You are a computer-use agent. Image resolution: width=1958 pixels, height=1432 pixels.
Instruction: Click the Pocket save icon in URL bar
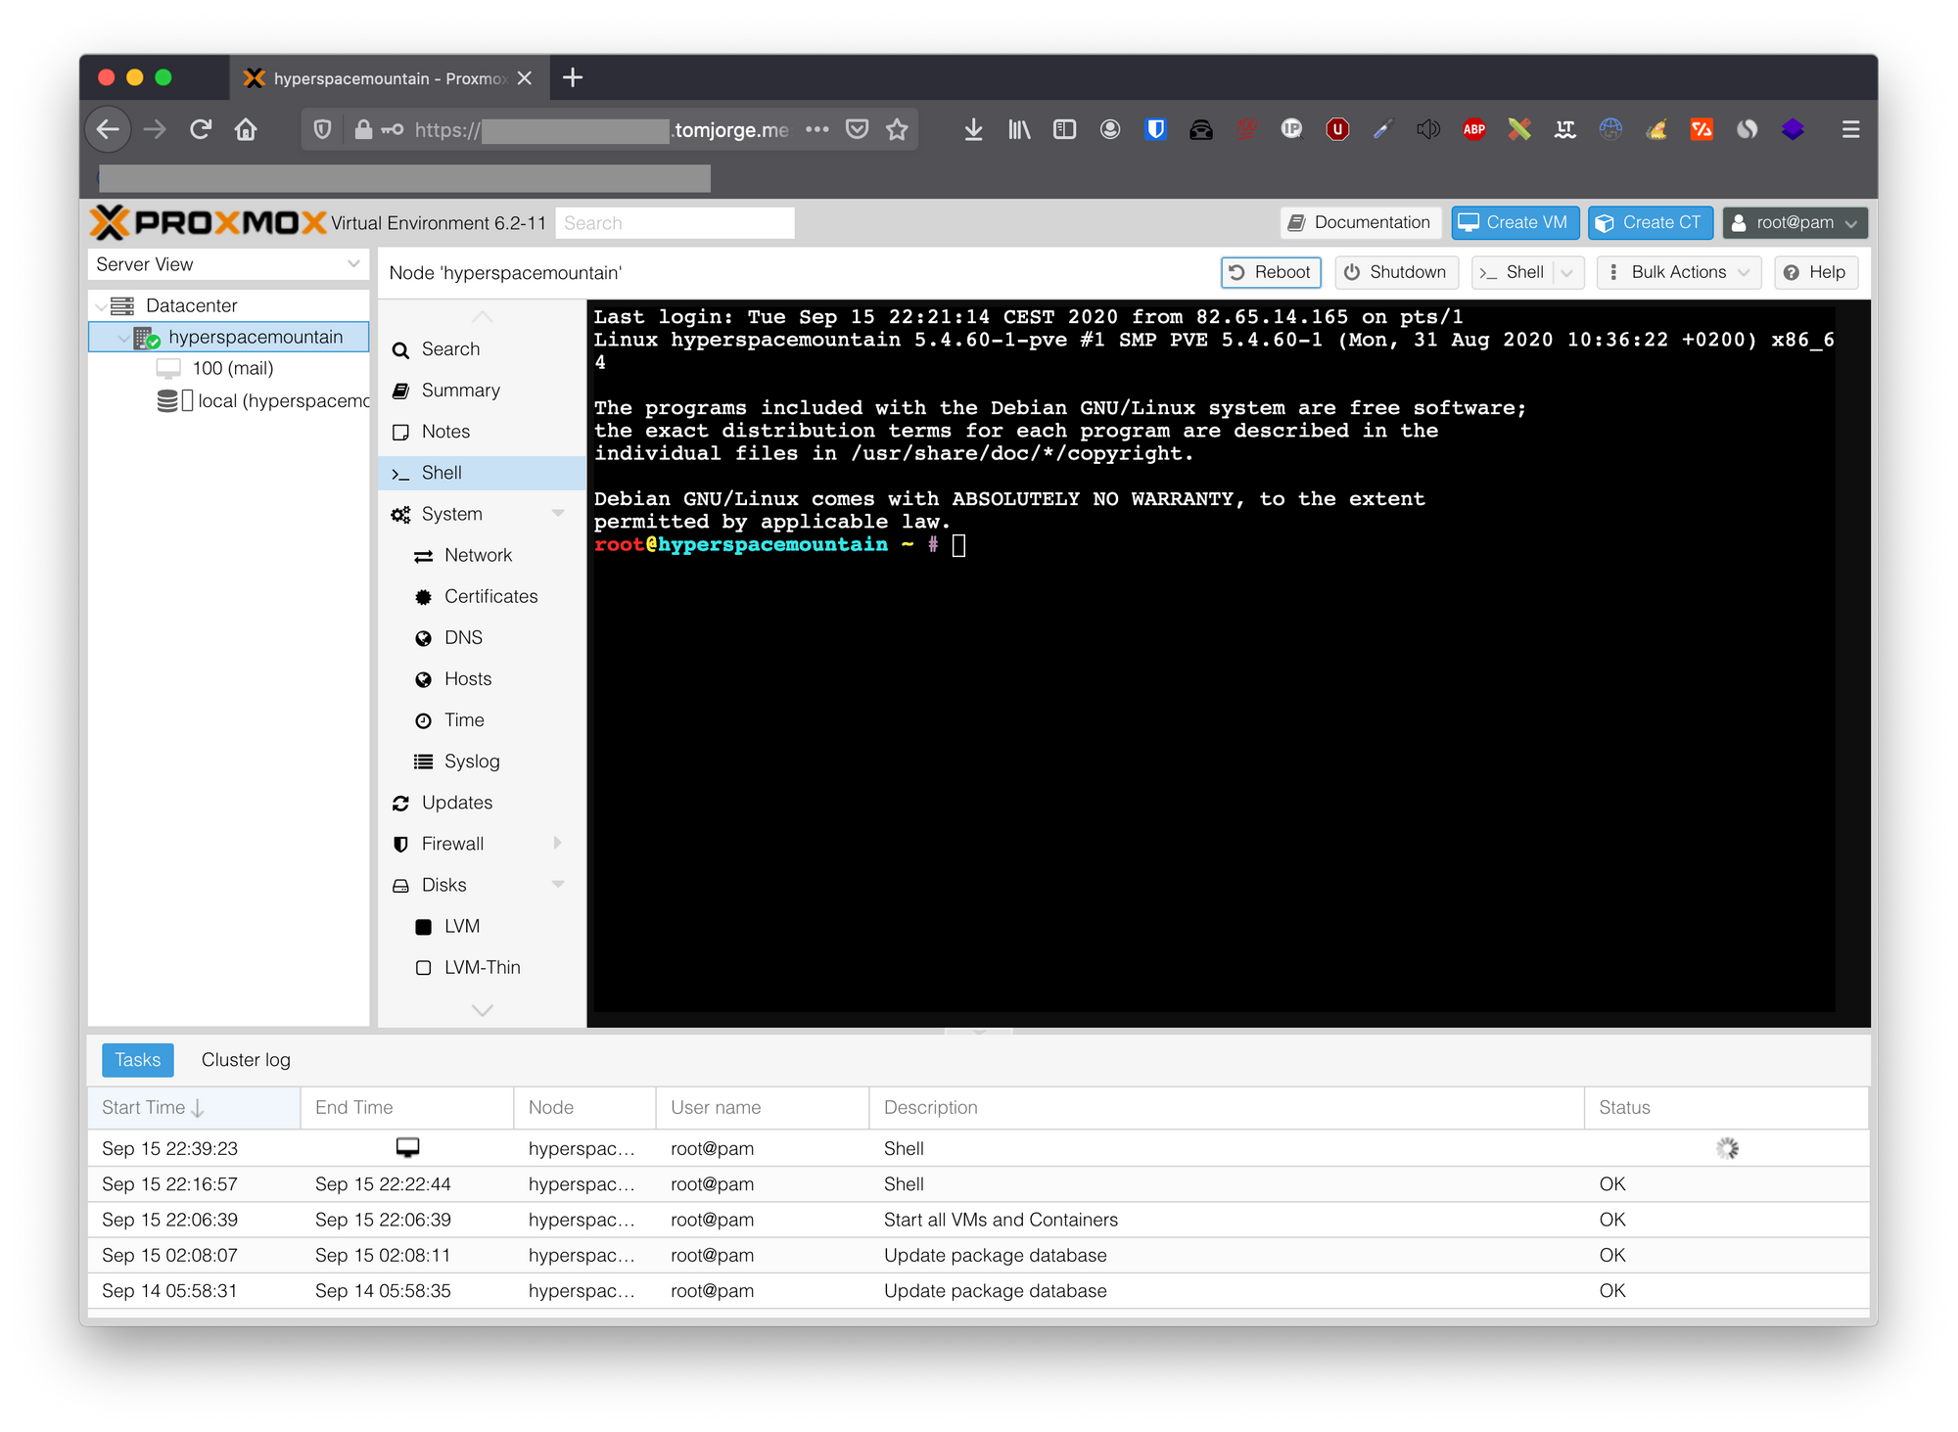[858, 129]
